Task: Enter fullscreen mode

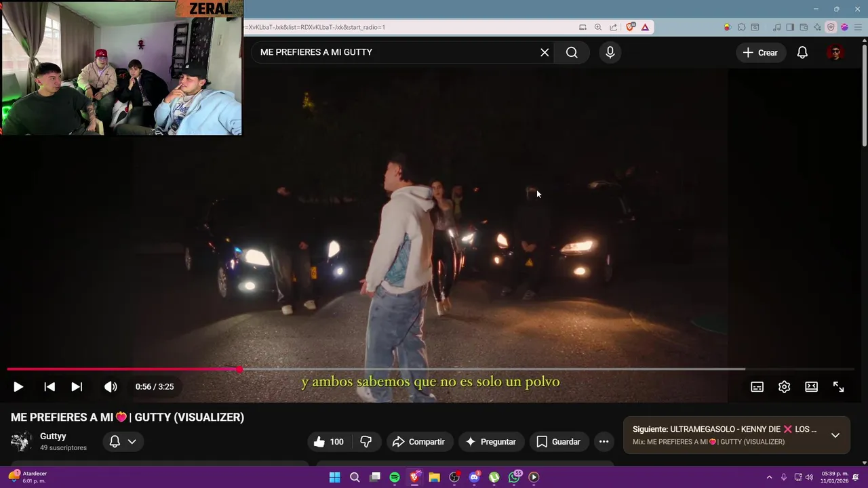Action: click(x=838, y=386)
